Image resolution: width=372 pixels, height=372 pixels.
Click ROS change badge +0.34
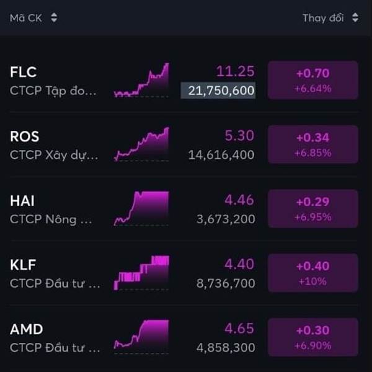tap(312, 144)
